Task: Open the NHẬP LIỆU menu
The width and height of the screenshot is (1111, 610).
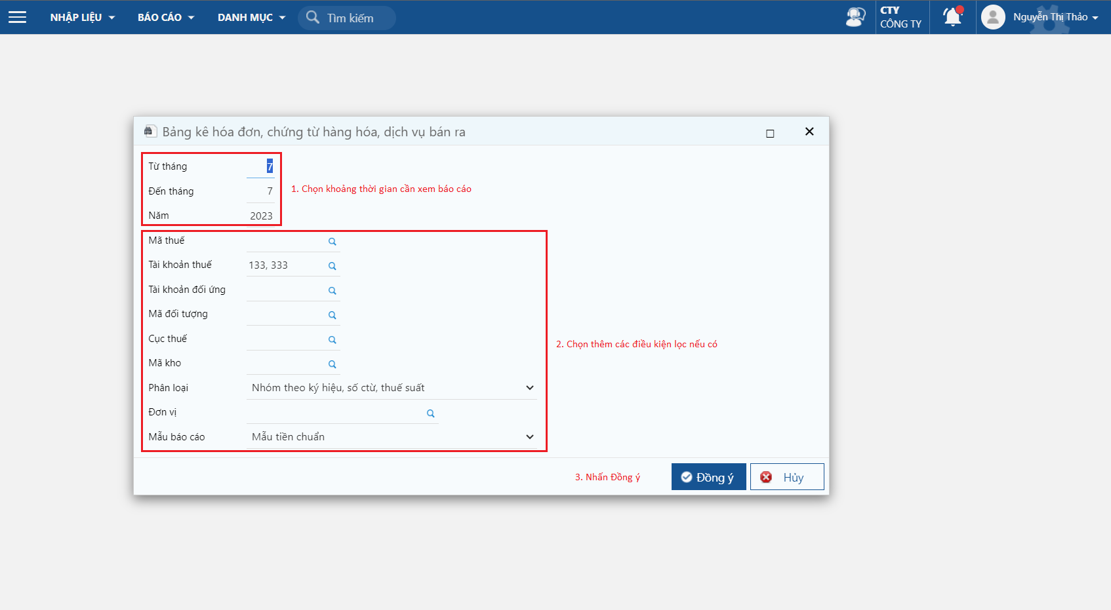Action: click(82, 18)
